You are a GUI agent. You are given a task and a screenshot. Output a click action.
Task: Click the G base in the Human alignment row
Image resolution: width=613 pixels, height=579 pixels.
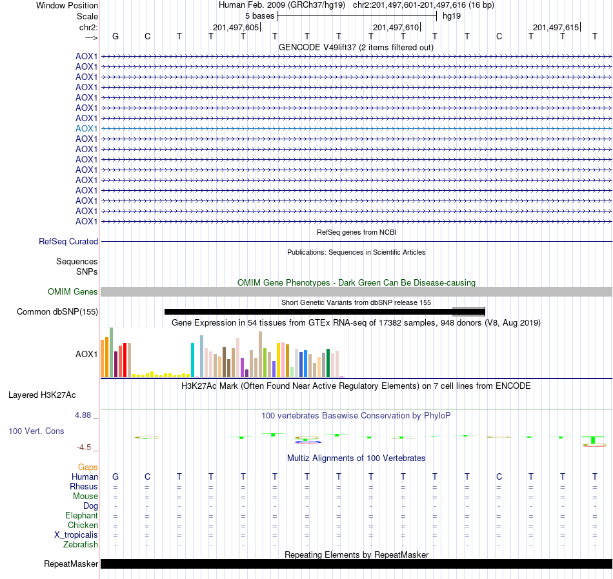click(x=116, y=477)
